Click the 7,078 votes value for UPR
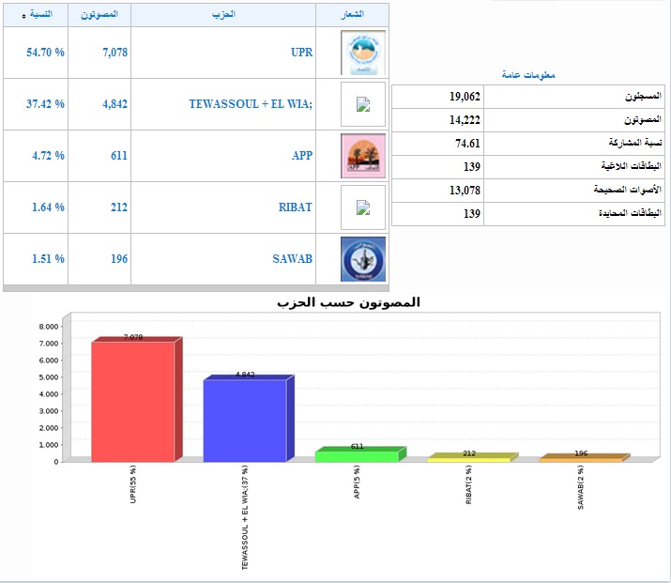671x583 pixels. pyautogui.click(x=114, y=53)
